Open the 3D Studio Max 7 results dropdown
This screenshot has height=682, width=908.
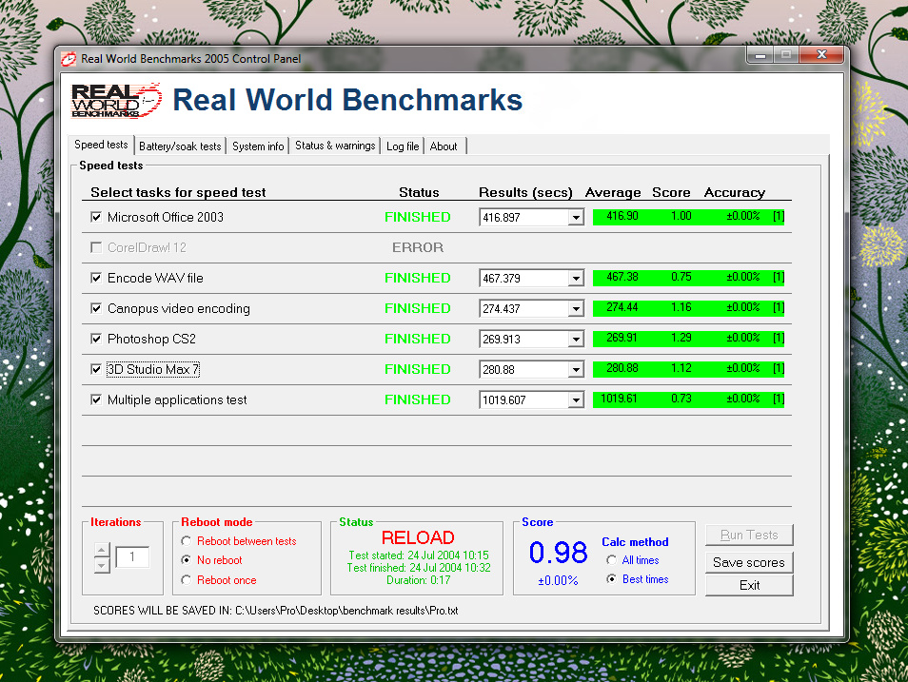click(x=575, y=370)
